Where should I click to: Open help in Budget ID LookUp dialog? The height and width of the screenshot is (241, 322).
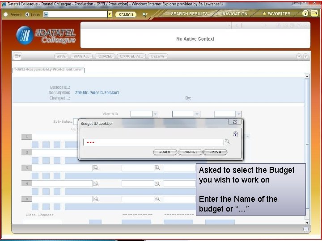pyautogui.click(x=235, y=134)
